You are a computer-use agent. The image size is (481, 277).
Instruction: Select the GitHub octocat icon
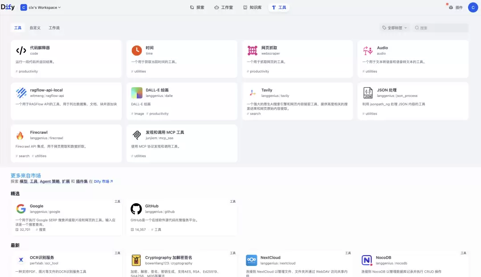(x=136, y=209)
